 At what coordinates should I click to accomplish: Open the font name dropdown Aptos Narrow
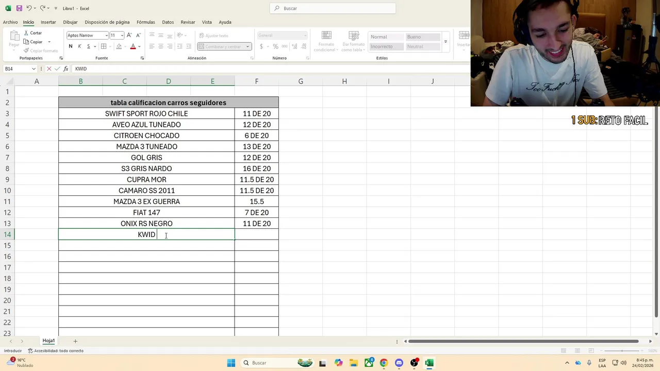[x=106, y=36]
